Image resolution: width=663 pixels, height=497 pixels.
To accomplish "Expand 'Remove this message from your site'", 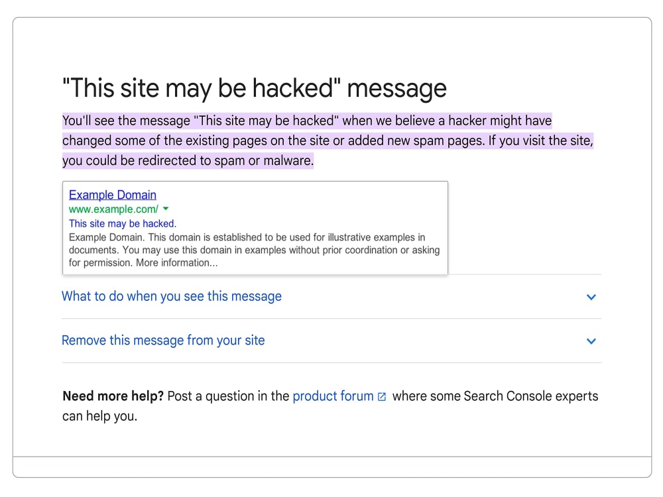I will (x=331, y=341).
